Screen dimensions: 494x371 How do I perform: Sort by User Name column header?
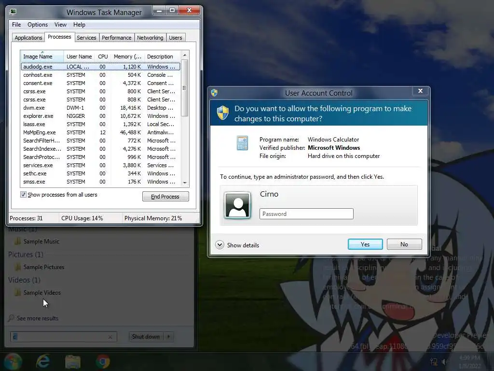79,57
